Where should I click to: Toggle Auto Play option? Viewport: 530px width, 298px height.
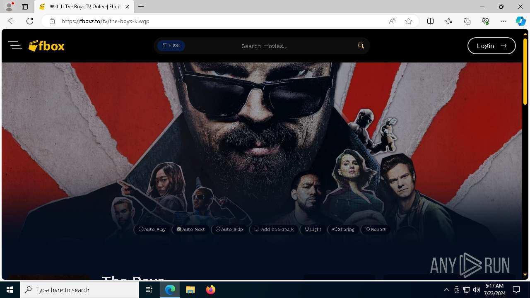point(152,229)
